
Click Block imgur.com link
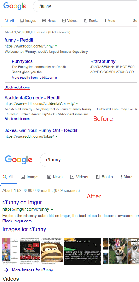click(x=17, y=221)
